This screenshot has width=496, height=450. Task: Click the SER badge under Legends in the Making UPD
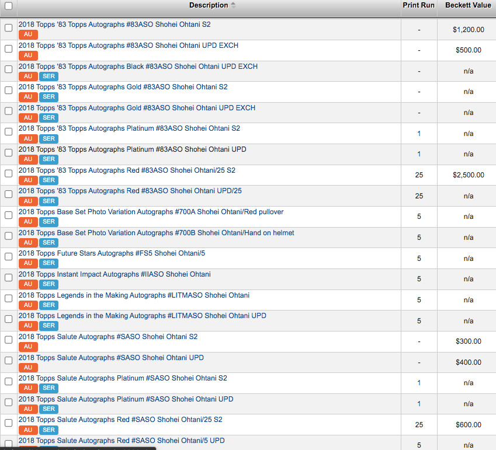point(48,326)
